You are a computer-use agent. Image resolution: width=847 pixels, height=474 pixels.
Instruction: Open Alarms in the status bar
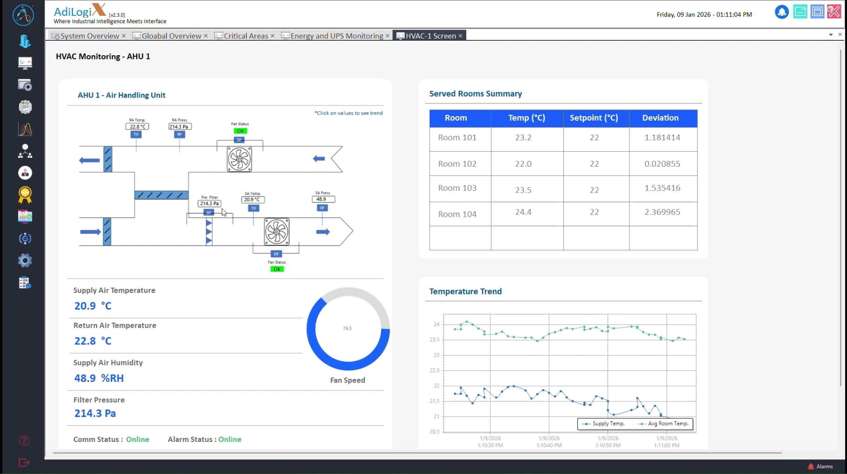(x=821, y=467)
